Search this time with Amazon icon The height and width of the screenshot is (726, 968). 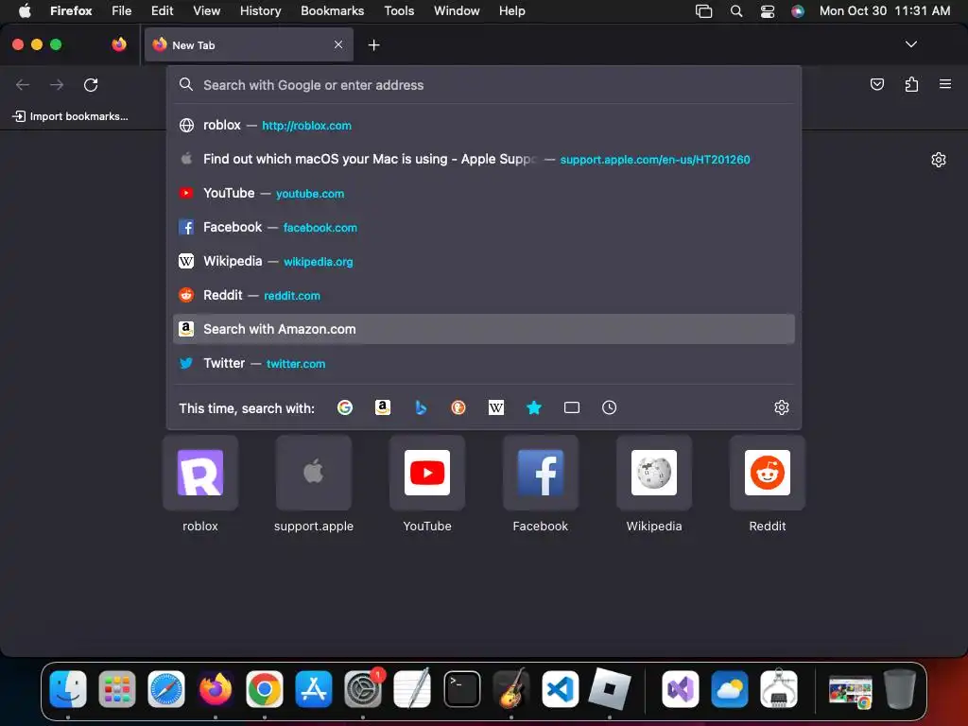pos(383,407)
